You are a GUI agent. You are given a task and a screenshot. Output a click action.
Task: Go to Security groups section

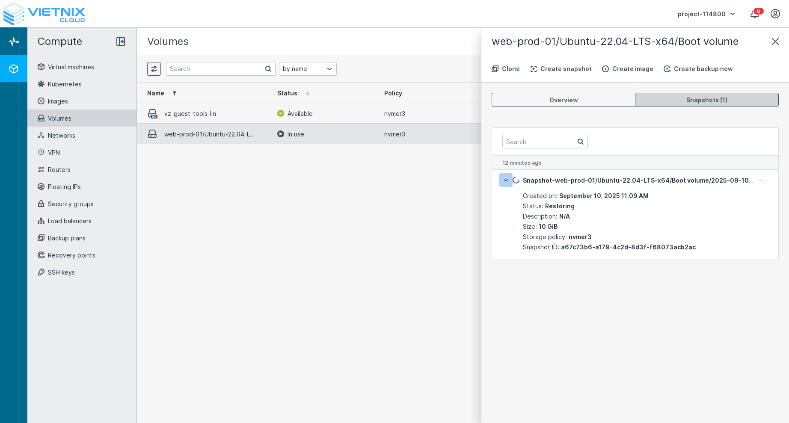point(71,204)
